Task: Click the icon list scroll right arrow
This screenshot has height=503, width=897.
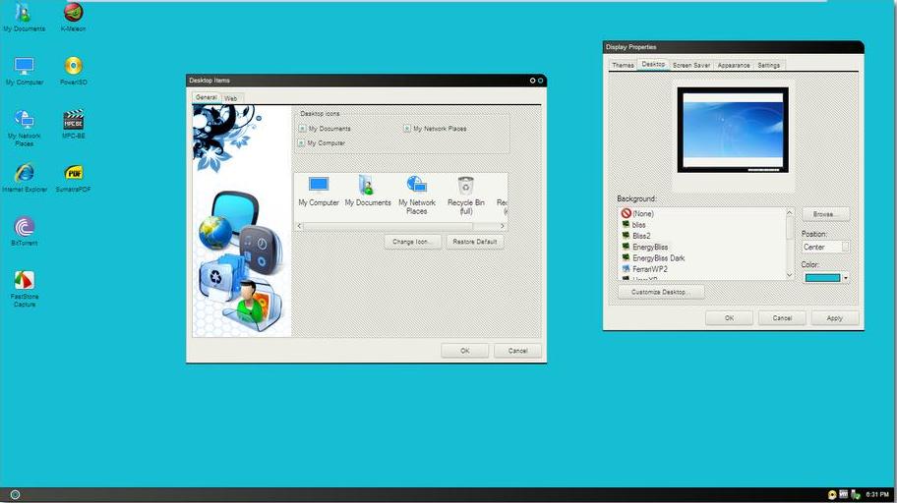Action: click(x=503, y=226)
